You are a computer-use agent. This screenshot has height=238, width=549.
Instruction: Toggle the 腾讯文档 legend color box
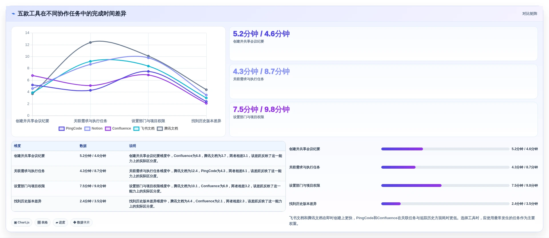click(160, 129)
